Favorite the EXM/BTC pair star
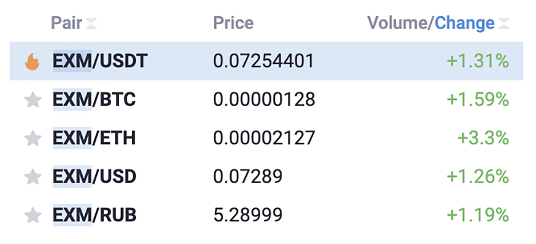 click(32, 100)
